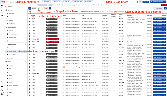This screenshot has width=167, height=96.
Task: Open Payable Invoices in the sidebar
Action: [x=16, y=51]
